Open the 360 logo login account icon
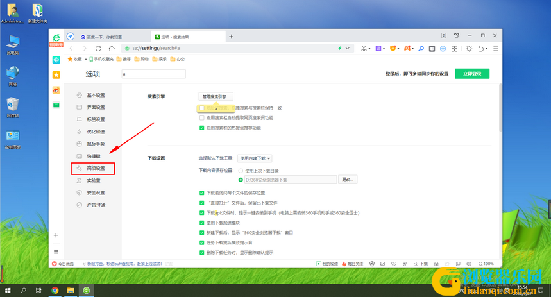Image resolution: width=551 pixels, height=297 pixels. 56,40
